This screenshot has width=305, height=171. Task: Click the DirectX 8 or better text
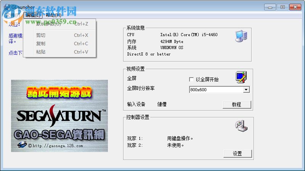(149, 54)
